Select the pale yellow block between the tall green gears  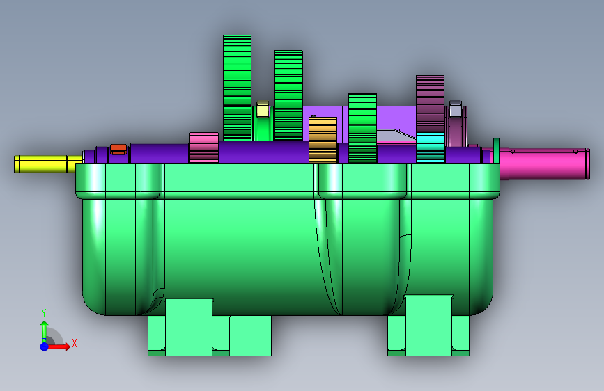263,109
